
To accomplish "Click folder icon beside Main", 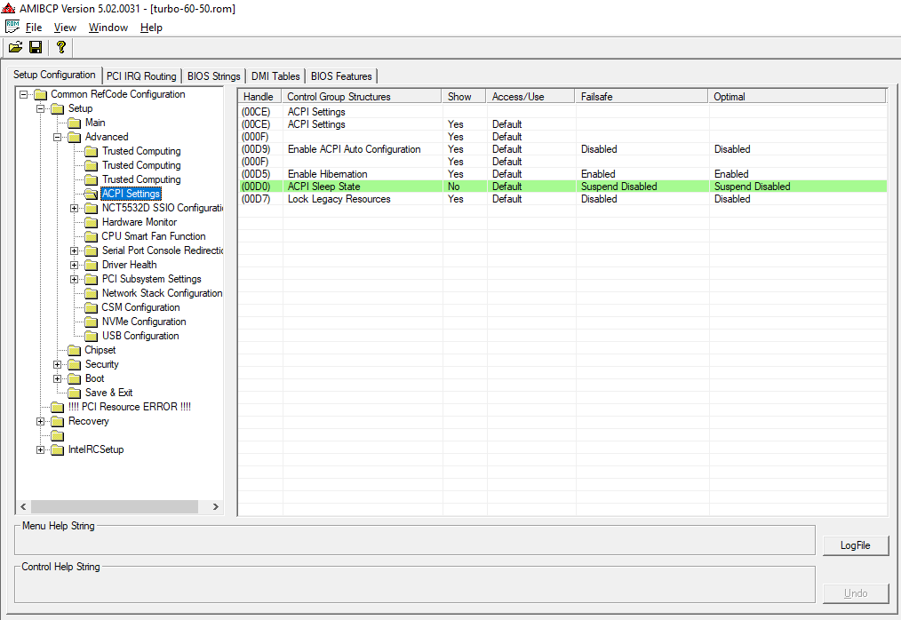I will 74,123.
